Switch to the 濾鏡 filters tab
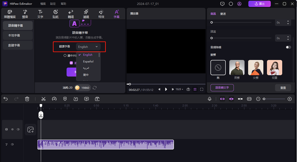This screenshot has height=162, width=297. point(86,14)
